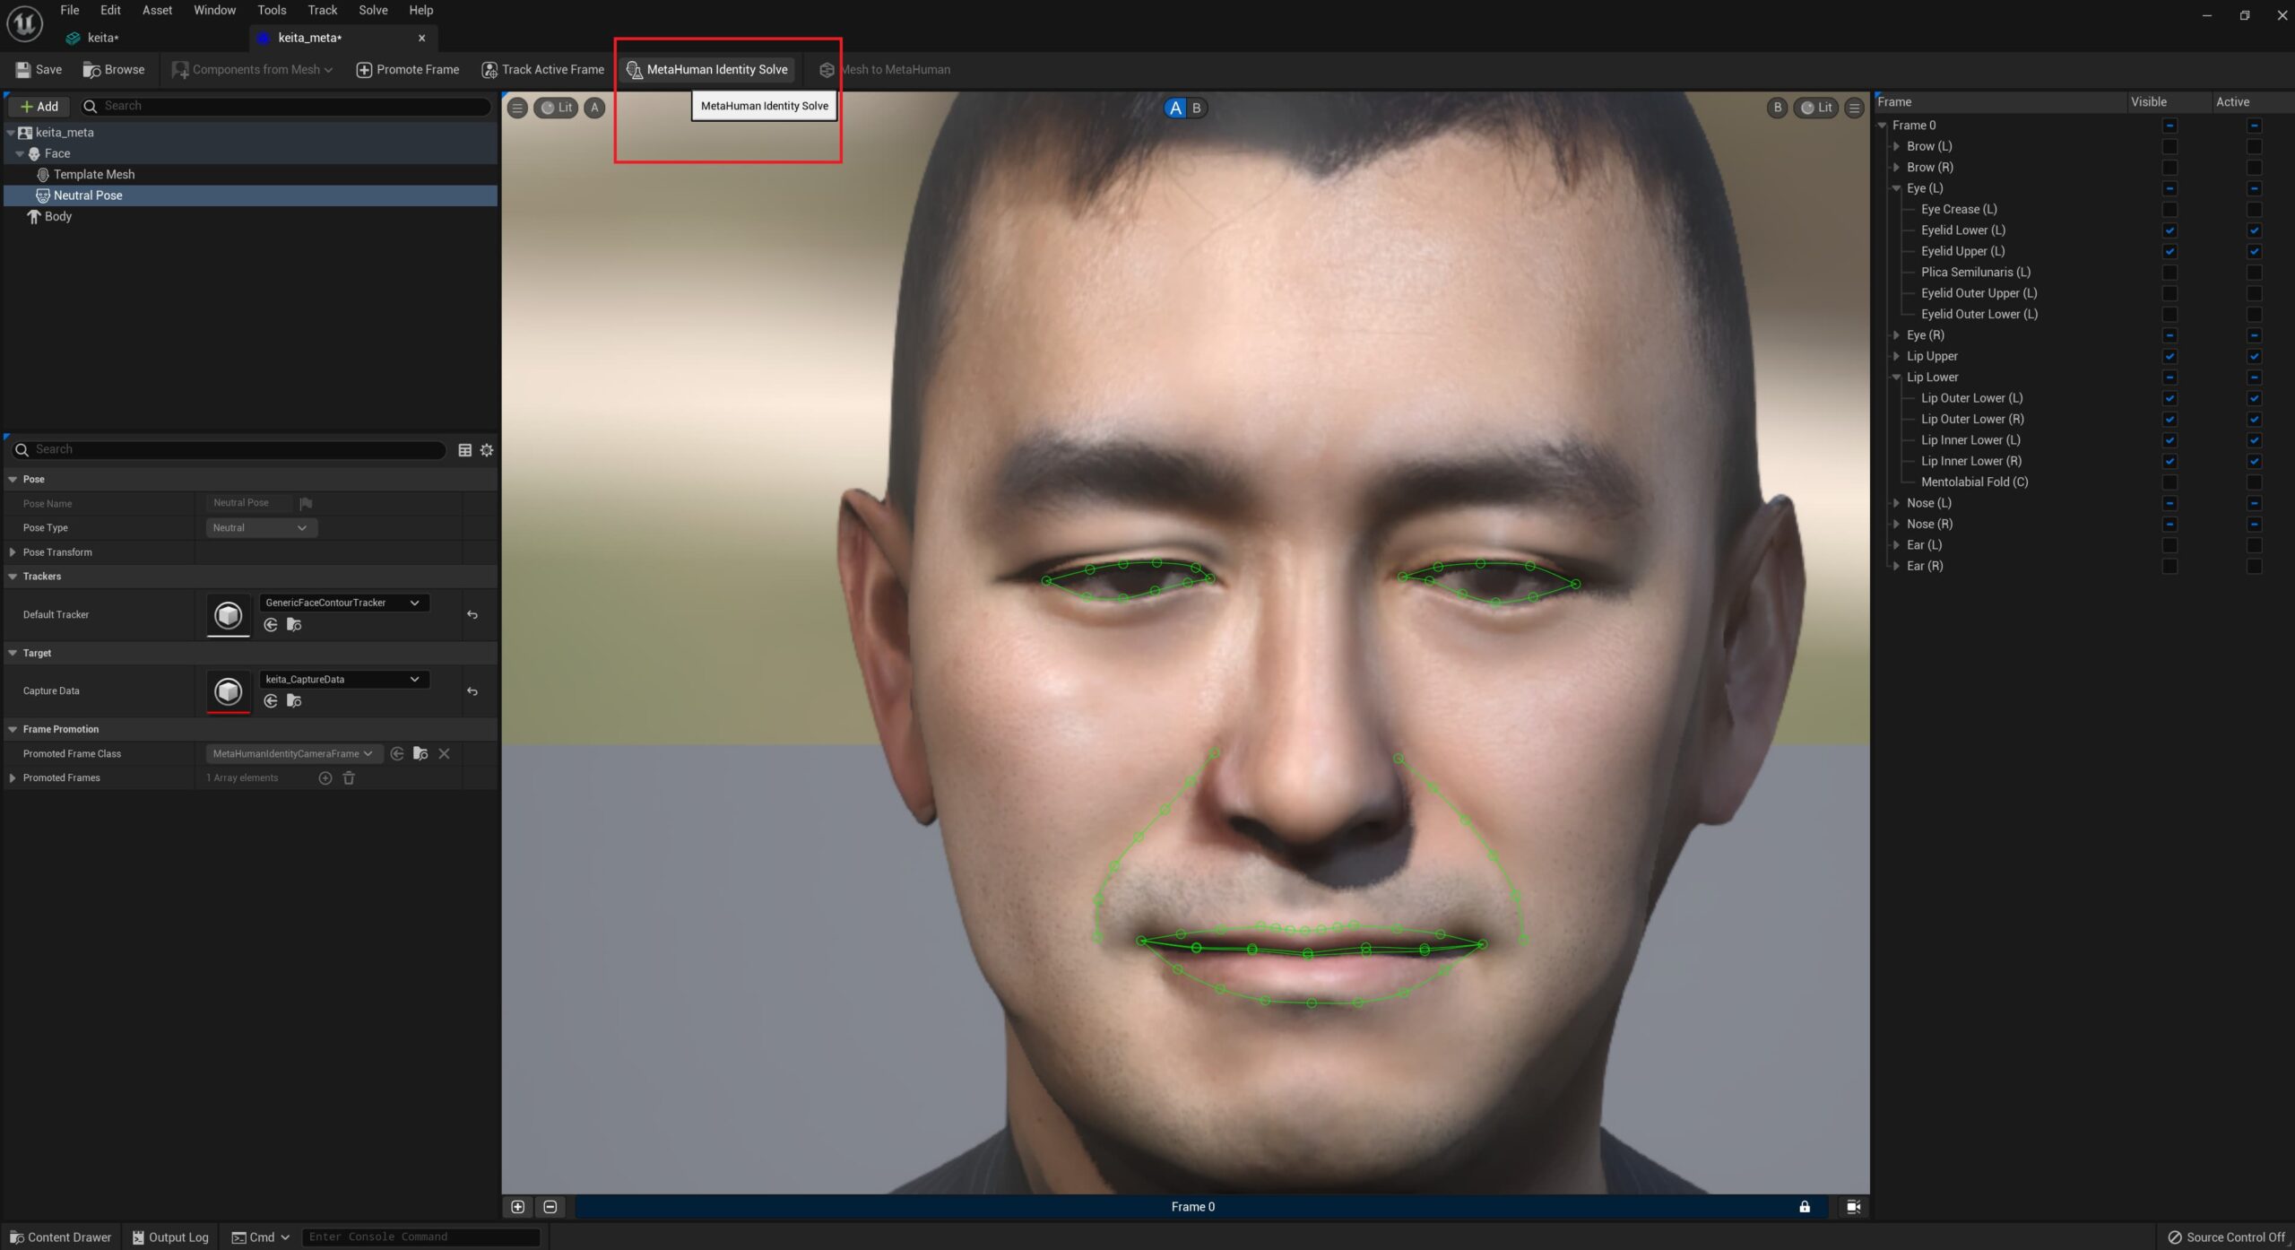
Task: Open MetaHumanIdentityCameraFrame class dropdown
Action: click(293, 754)
